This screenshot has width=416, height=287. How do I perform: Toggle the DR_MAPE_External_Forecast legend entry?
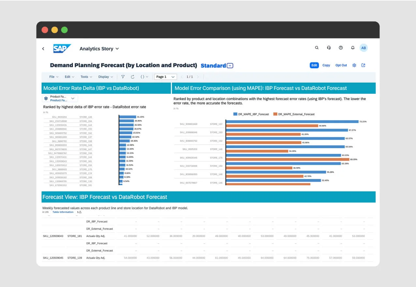click(294, 114)
